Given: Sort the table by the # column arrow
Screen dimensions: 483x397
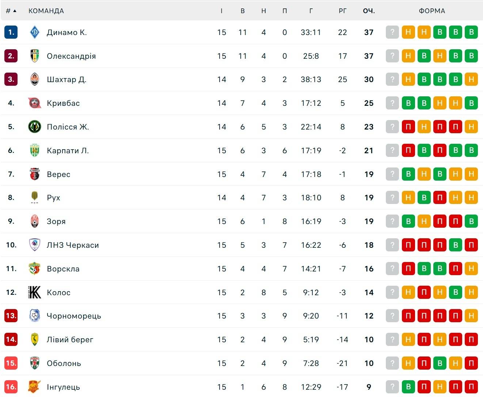Looking at the screenshot, I should 15,11.
